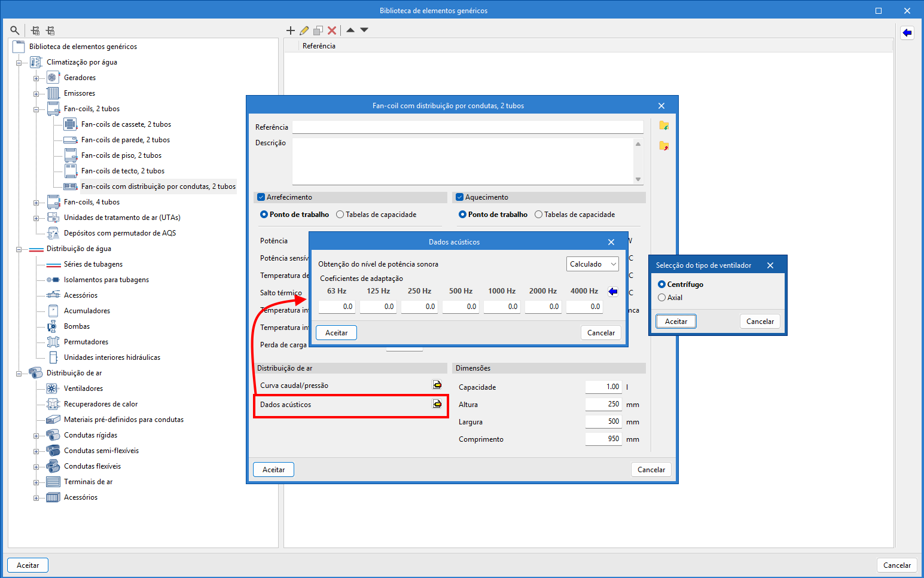Open the Curva caudal/pressão editor icon
The height and width of the screenshot is (578, 924).
(437, 385)
